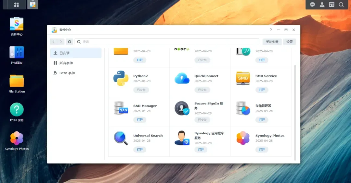Viewport: 351px width, 183px height.
Task: Go forward with the right arrow button
Action: (x=61, y=42)
